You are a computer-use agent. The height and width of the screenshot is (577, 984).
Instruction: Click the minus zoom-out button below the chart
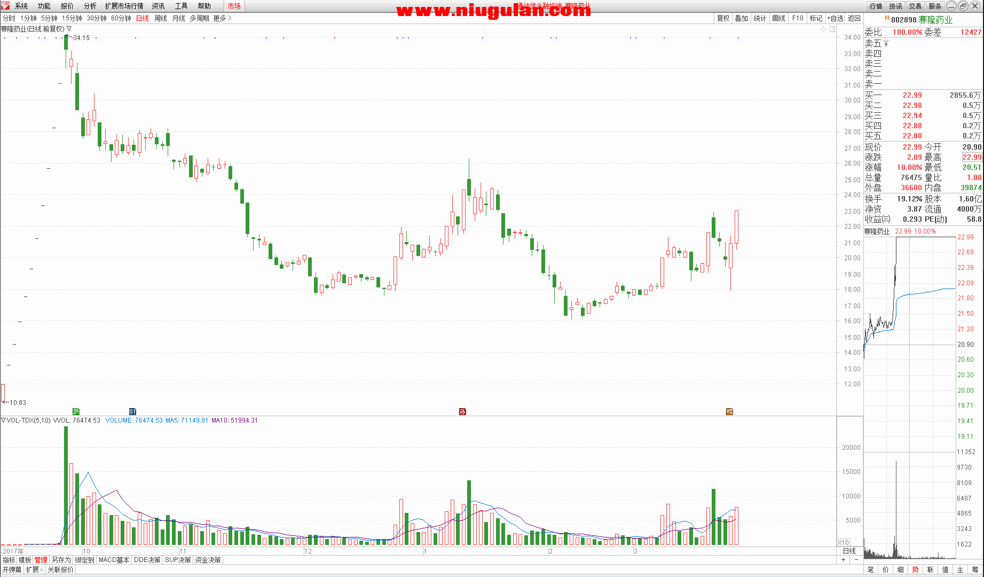[856, 560]
